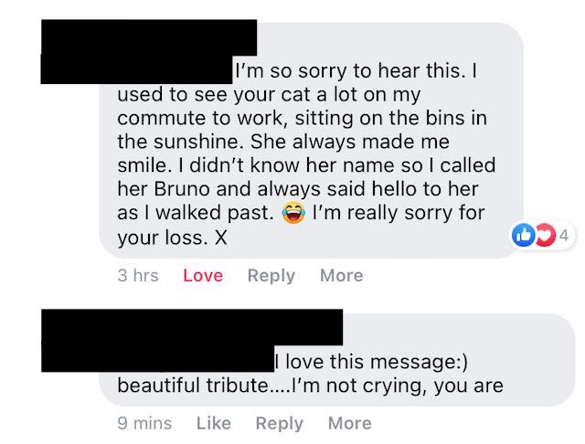This screenshot has width=585, height=444.
Task: Click the '9 mins' timestamp link
Action: pos(144,423)
